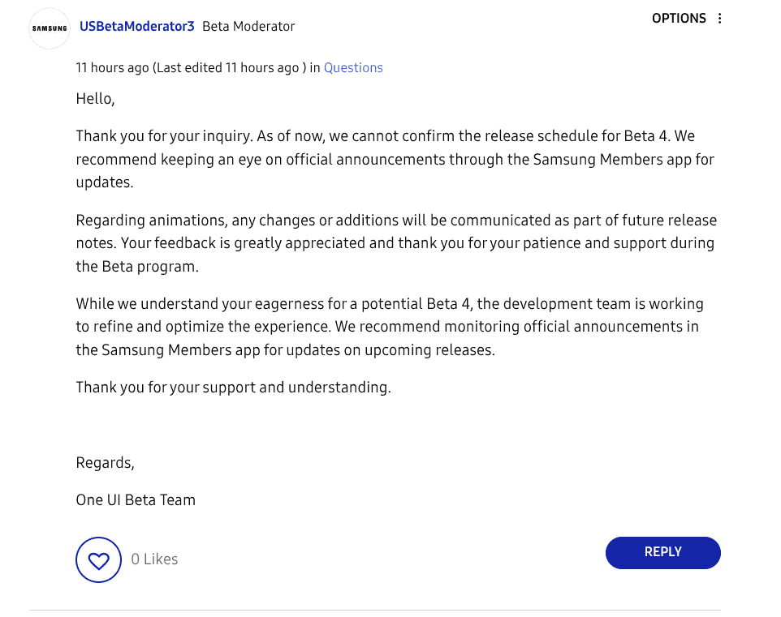Click the "11 hours ago" post timestamp

tap(112, 68)
